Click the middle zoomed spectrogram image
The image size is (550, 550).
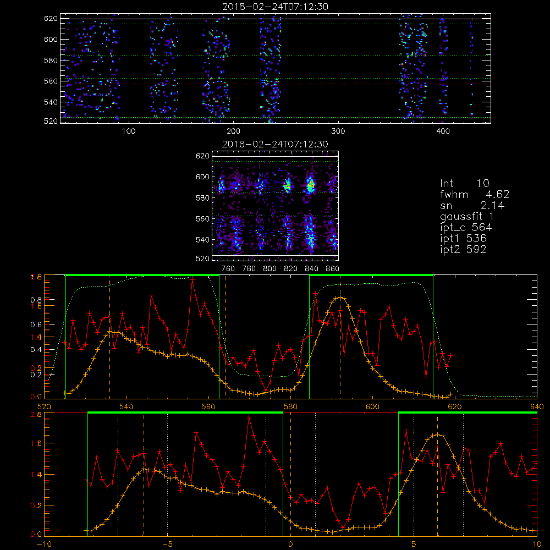pyautogui.click(x=276, y=206)
